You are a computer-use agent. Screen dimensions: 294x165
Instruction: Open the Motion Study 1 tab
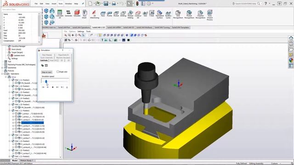pos(26,160)
